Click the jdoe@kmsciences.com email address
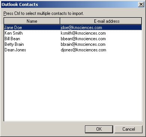 coord(81,28)
